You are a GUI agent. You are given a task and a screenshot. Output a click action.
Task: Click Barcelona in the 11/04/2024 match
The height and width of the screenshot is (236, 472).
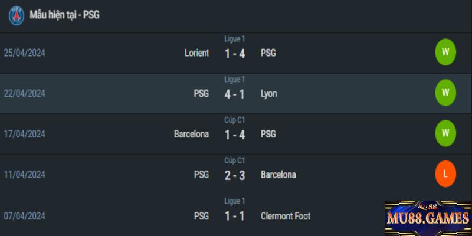[278, 175]
